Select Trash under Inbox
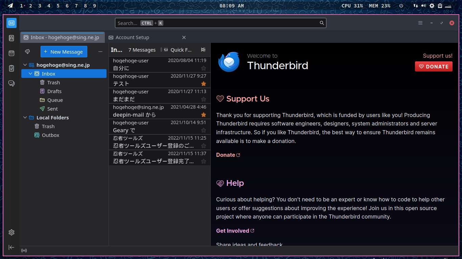Viewport: 462px width, 259px height. pyautogui.click(x=64, y=82)
